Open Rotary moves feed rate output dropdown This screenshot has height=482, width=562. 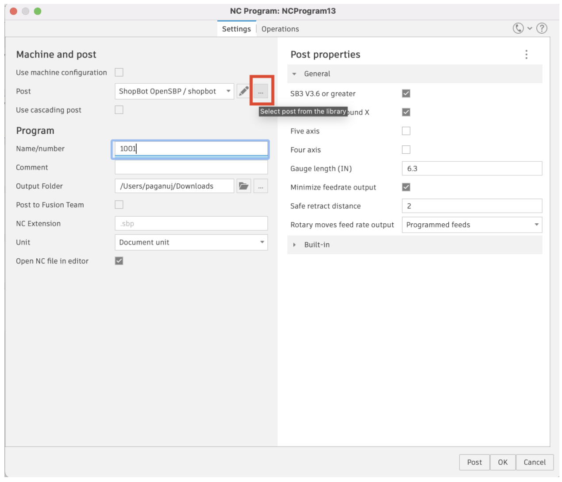[x=471, y=225]
